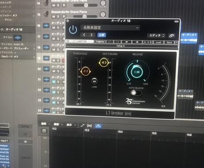This screenshot has width=204, height=168.
Task: Click the Load button in Waves toolbar
Action: pyautogui.click(x=158, y=42)
